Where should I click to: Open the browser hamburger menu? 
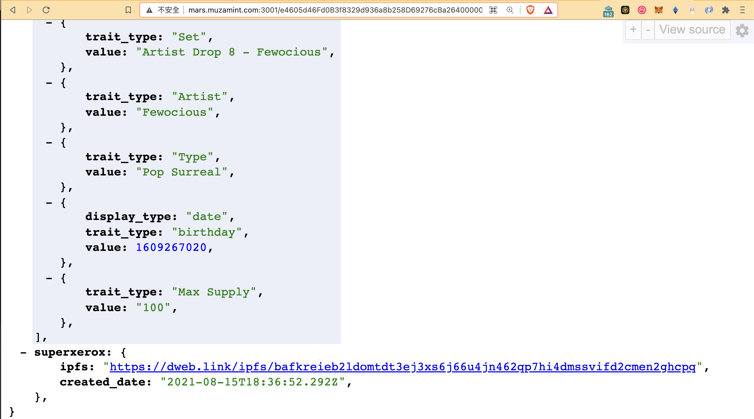(742, 10)
